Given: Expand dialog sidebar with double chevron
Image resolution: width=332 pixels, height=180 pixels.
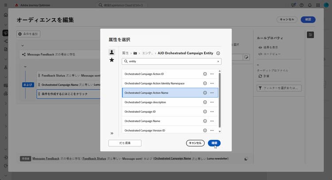Looking at the screenshot, I should 112,133.
